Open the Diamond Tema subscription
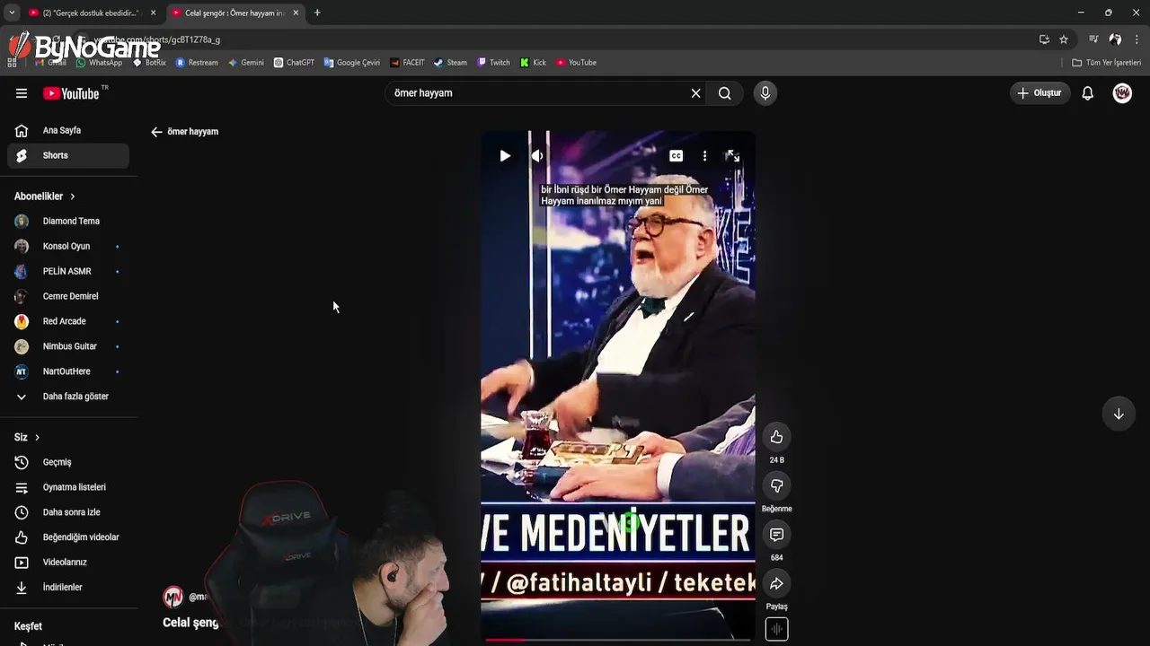 [x=67, y=222]
